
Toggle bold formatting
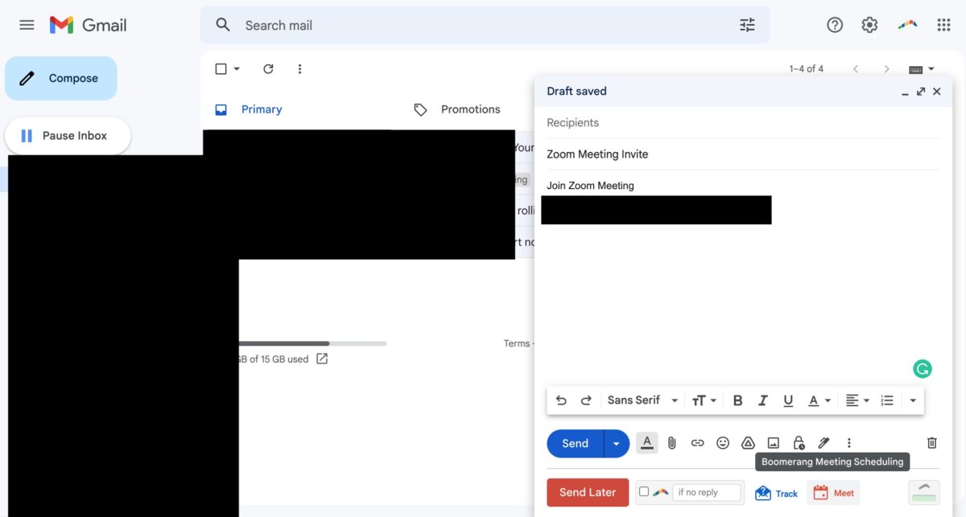click(737, 400)
